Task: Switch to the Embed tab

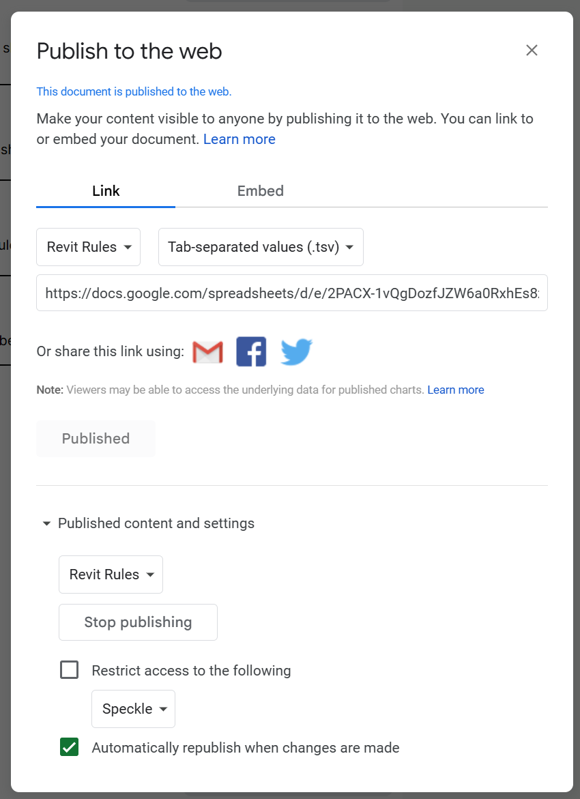Action: coord(261,191)
